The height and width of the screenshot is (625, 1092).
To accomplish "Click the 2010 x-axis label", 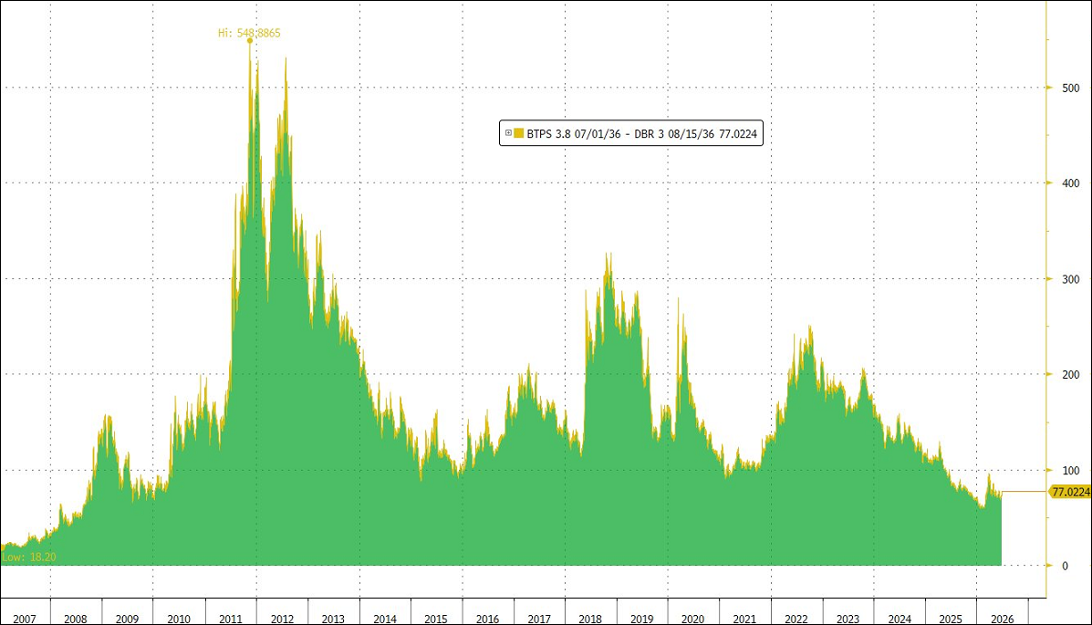I will coord(179,619).
